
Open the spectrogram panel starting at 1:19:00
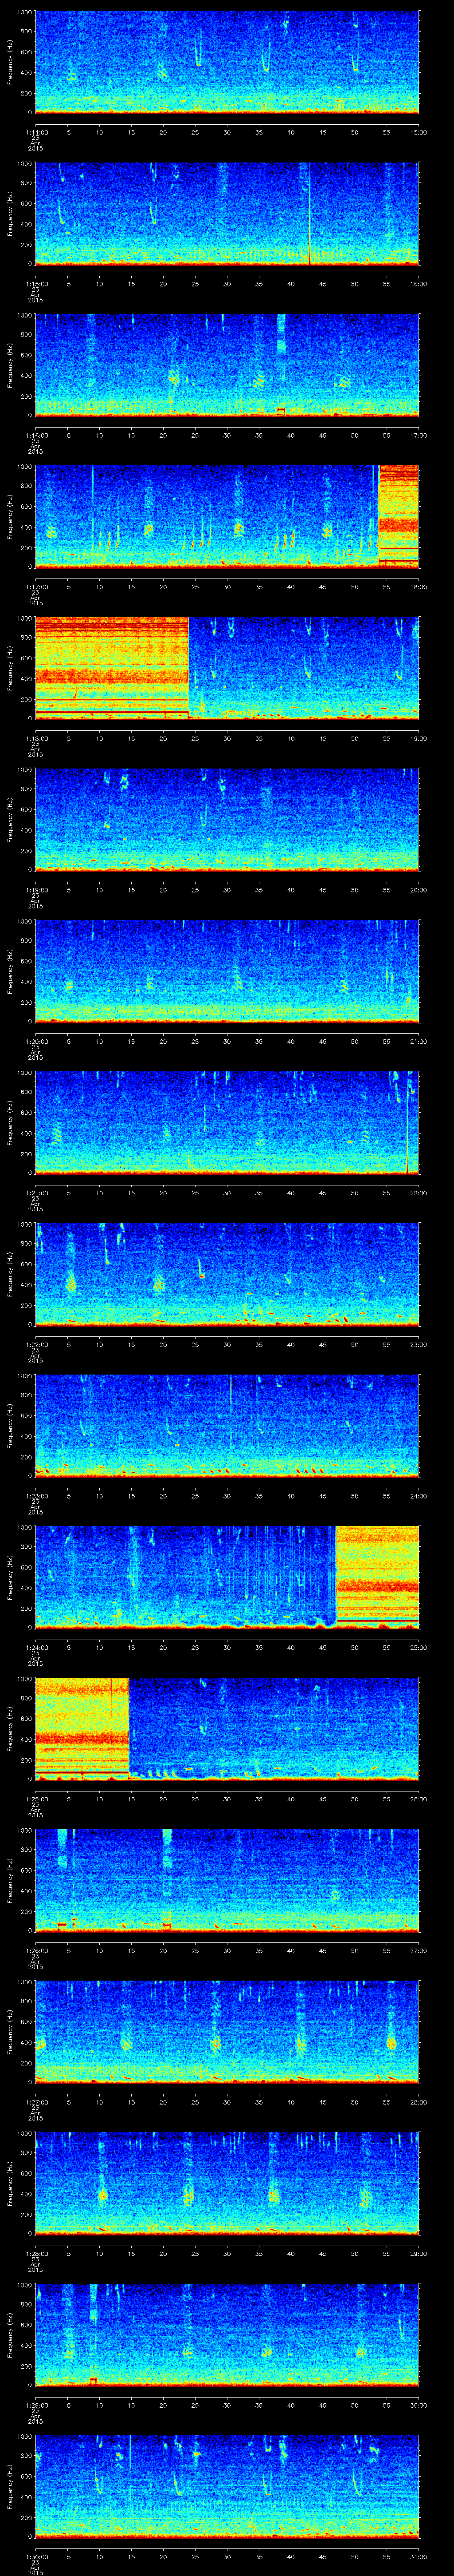227,820
